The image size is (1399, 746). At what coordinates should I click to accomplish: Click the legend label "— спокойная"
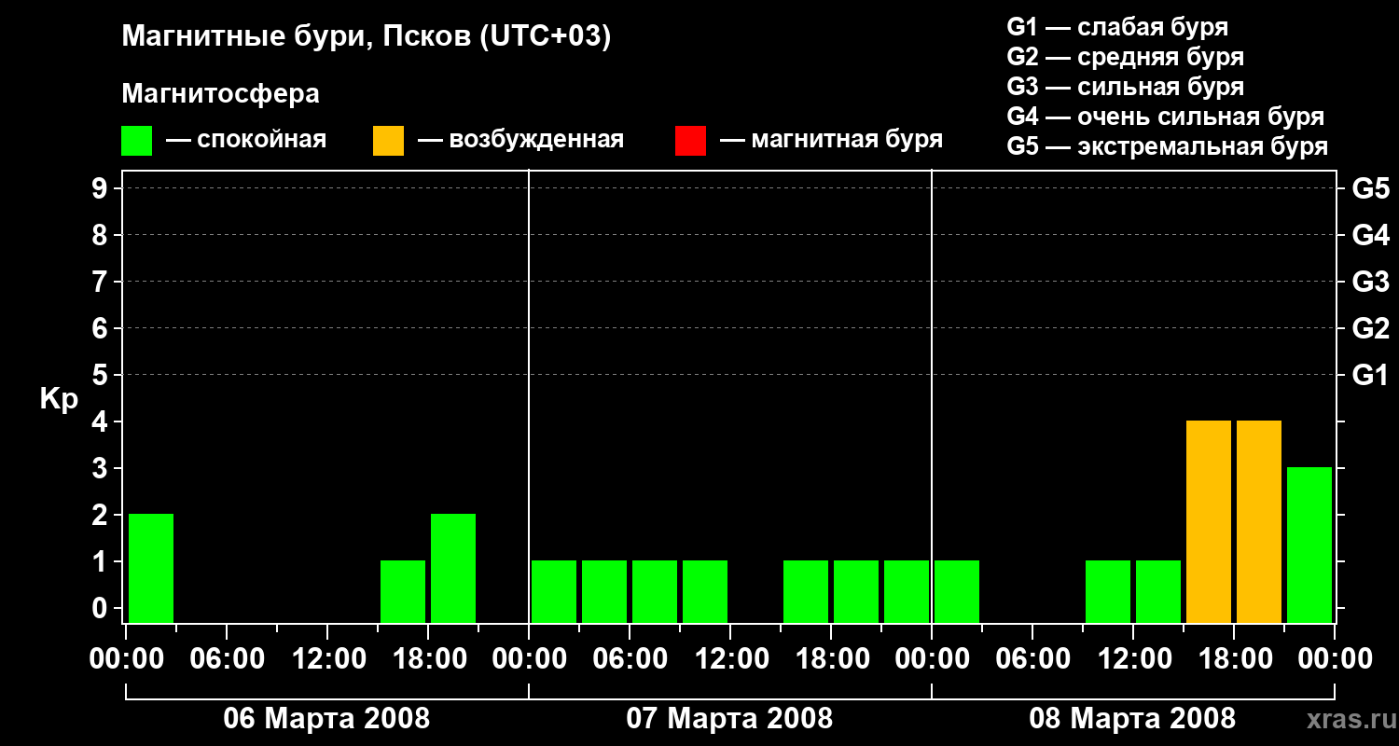coord(246,140)
